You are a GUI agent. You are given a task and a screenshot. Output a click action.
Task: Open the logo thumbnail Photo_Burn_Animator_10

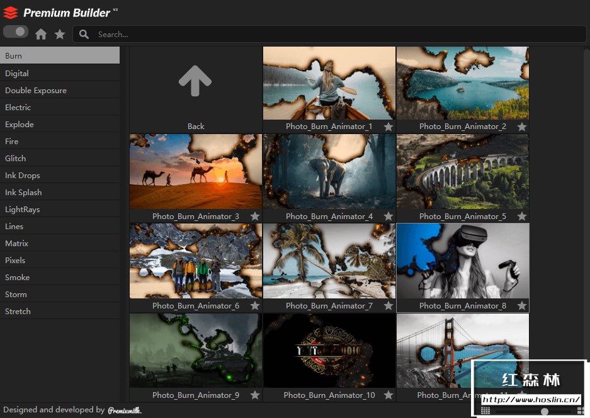(329, 350)
